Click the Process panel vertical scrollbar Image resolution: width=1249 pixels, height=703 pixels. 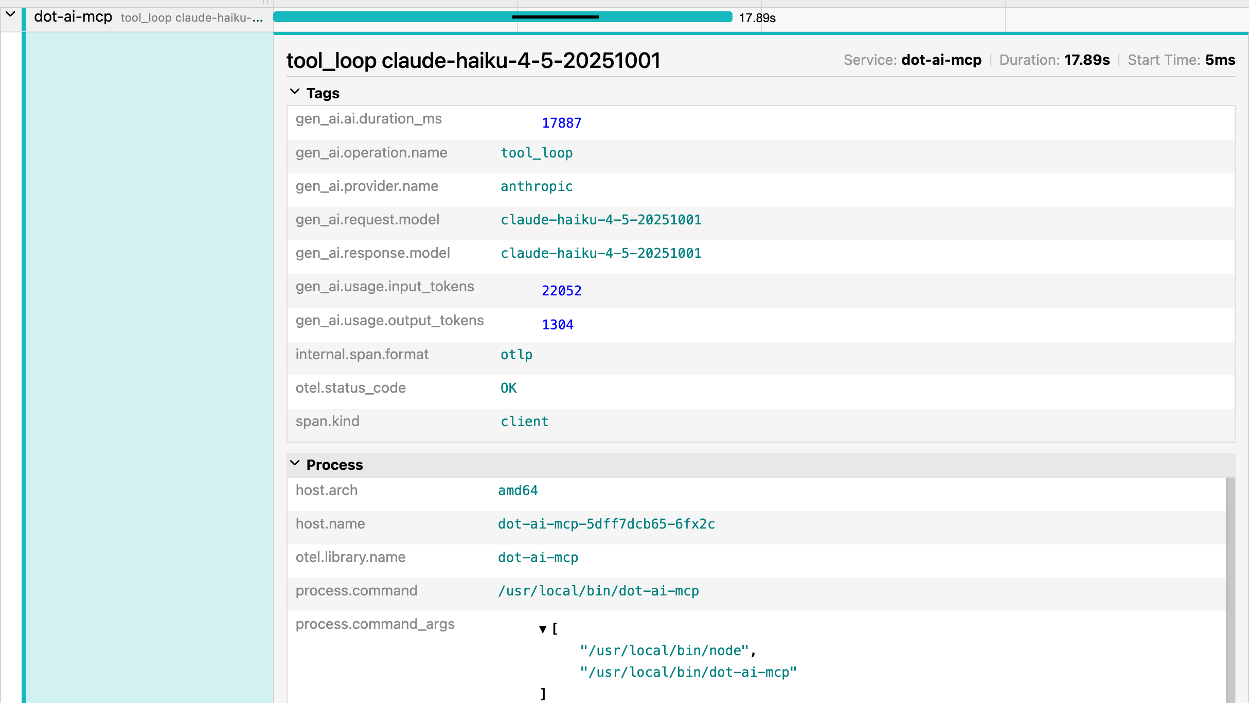tap(1230, 587)
